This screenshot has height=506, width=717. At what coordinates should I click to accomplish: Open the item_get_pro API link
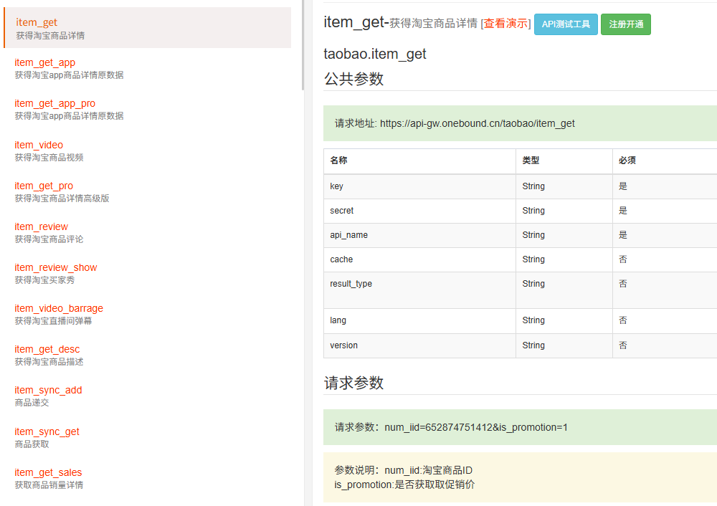pyautogui.click(x=44, y=186)
